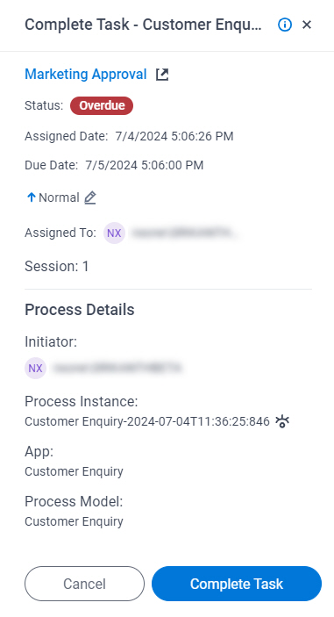Click the NX avatar next to Assigned To

coord(114,233)
